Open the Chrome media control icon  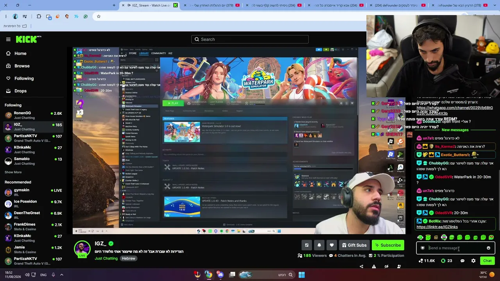(25, 16)
